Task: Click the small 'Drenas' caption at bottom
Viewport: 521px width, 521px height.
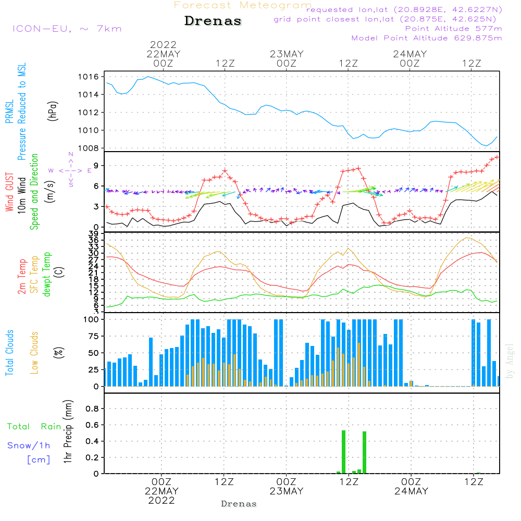Action: [239, 504]
